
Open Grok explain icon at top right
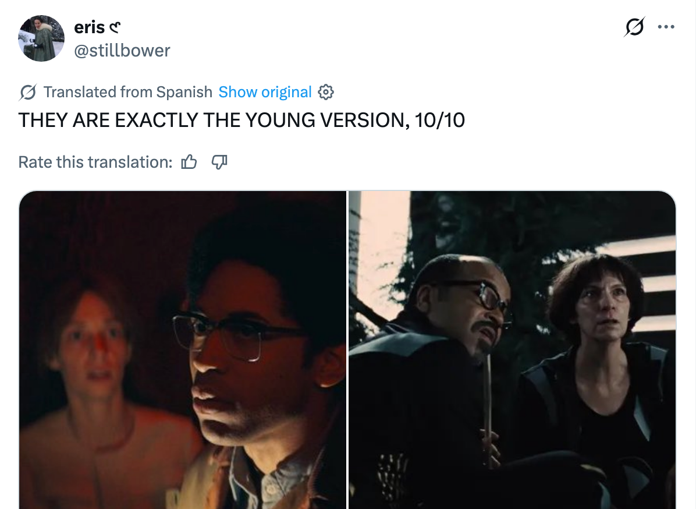point(634,27)
